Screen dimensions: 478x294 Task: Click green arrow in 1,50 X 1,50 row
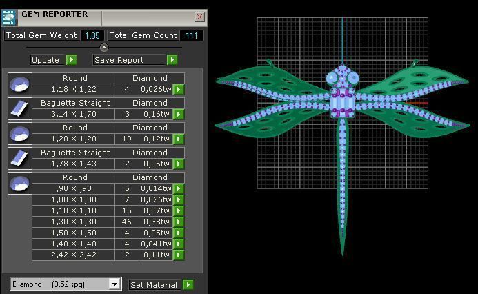(x=179, y=233)
